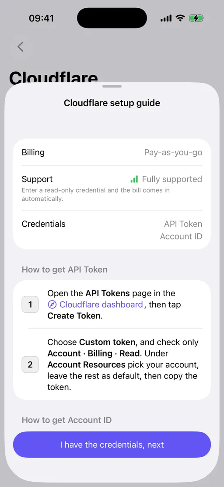This screenshot has height=487, width=224.
Task: Tap the back chevron arrow
Action: tap(21, 47)
